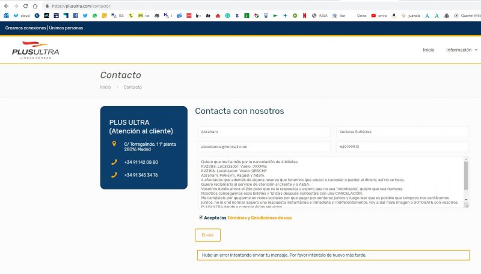Screen dimensions: 481x274
Task: Open the juanola bookmark
Action: tap(411, 16)
